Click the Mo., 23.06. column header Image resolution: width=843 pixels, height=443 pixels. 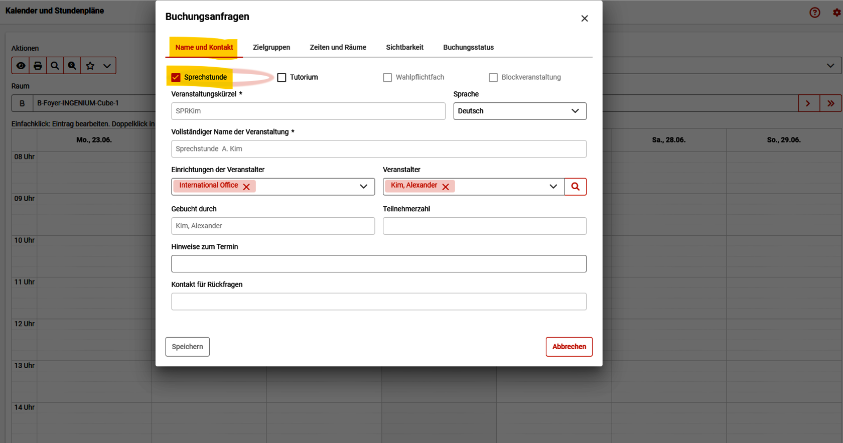pyautogui.click(x=94, y=140)
